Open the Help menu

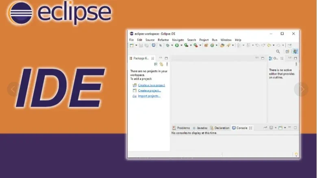[238, 40]
